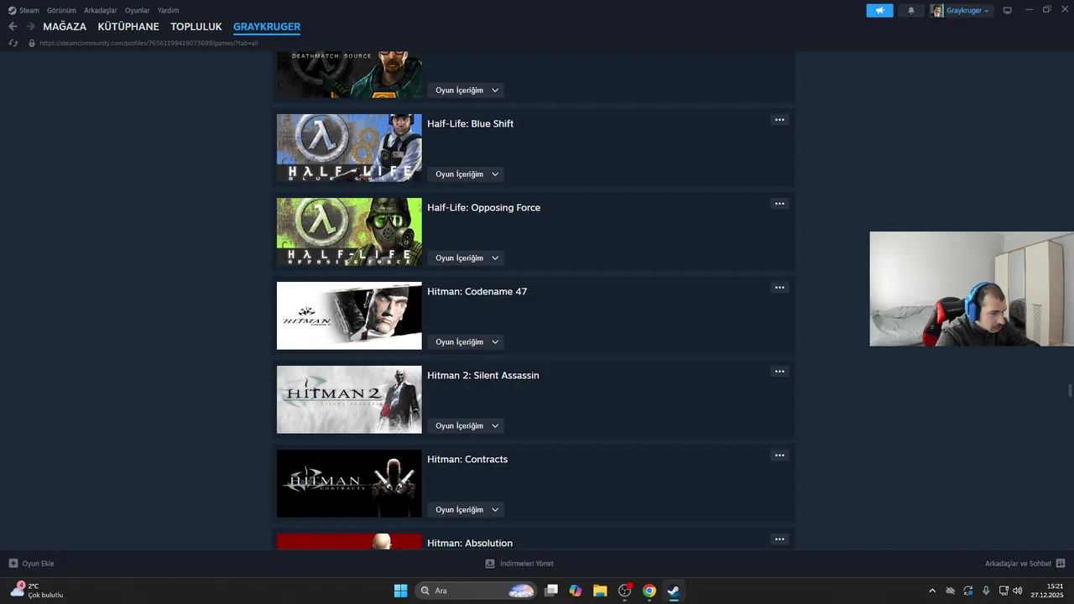The height and width of the screenshot is (604, 1074).
Task: Open the weather widget showing 2°C
Action: point(37,591)
